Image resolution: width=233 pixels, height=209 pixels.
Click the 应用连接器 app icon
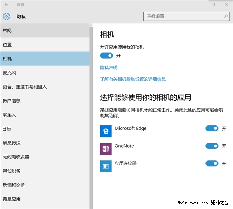pos(106,166)
